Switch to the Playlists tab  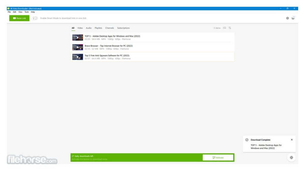click(x=98, y=28)
